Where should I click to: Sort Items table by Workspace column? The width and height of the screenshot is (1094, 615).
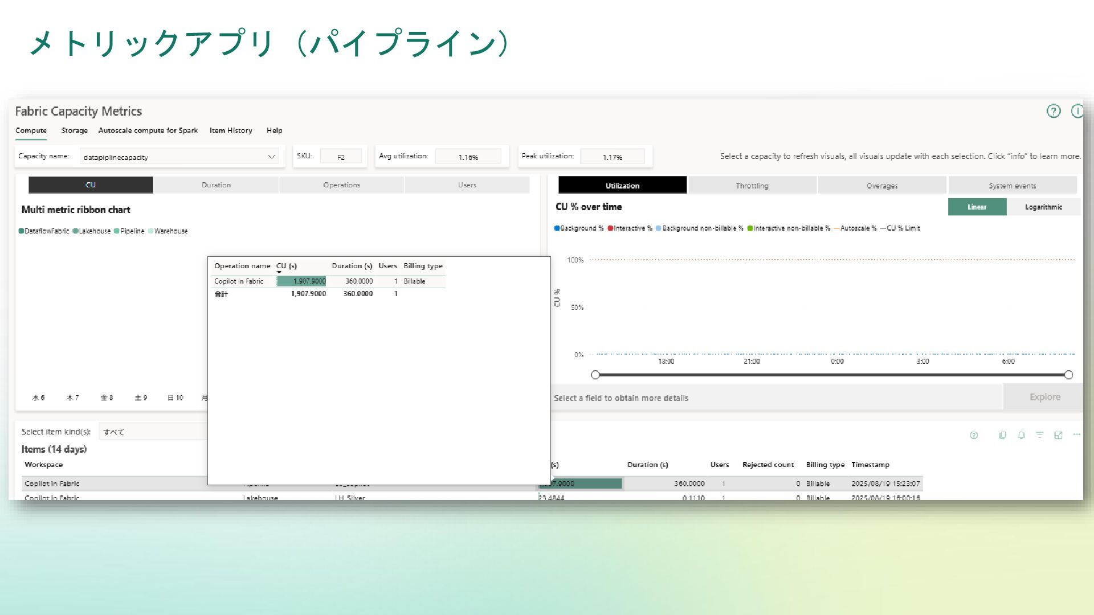[43, 465]
